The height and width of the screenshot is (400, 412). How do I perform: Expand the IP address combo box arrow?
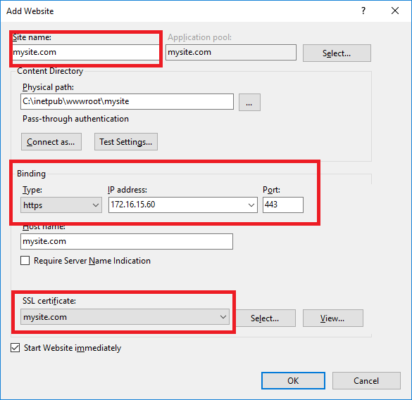click(x=251, y=205)
